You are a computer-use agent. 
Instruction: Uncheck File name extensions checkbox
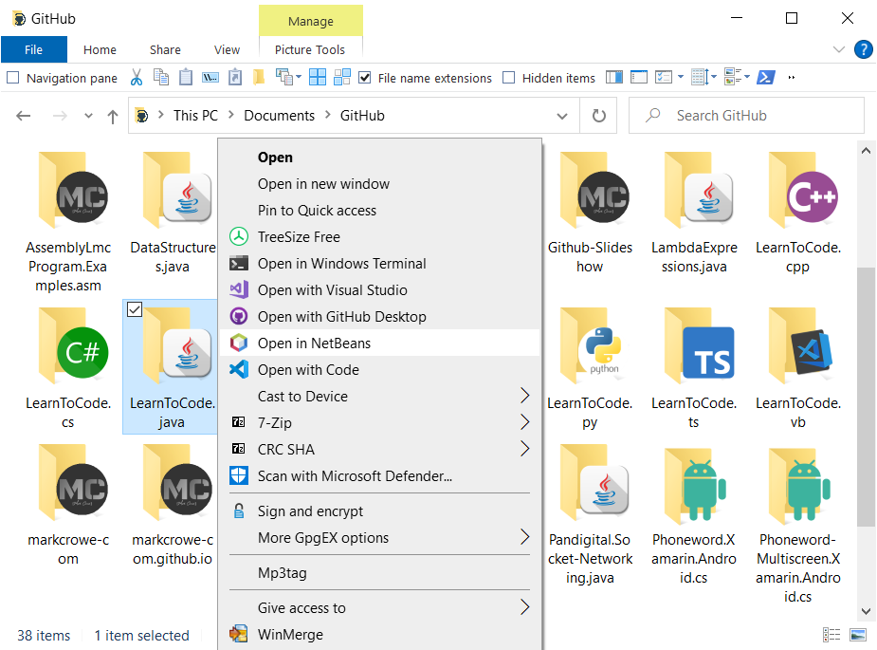pos(365,77)
